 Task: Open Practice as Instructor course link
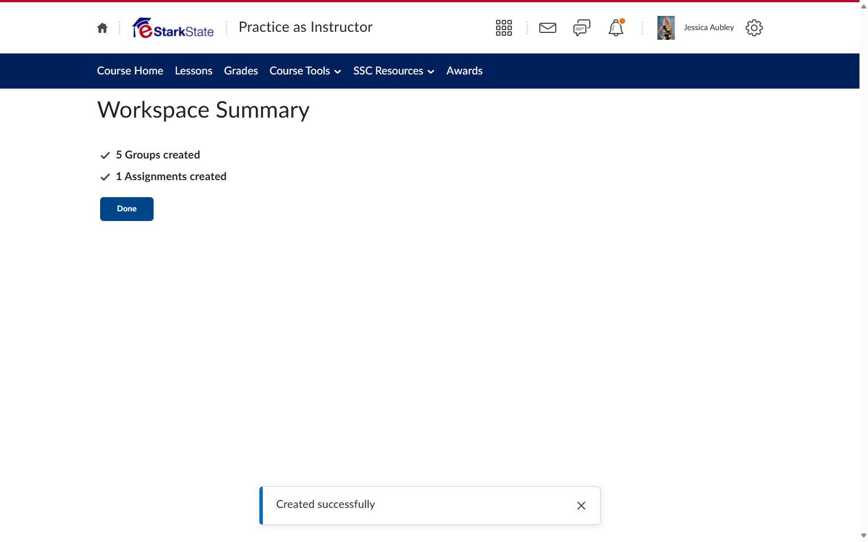pyautogui.click(x=305, y=27)
